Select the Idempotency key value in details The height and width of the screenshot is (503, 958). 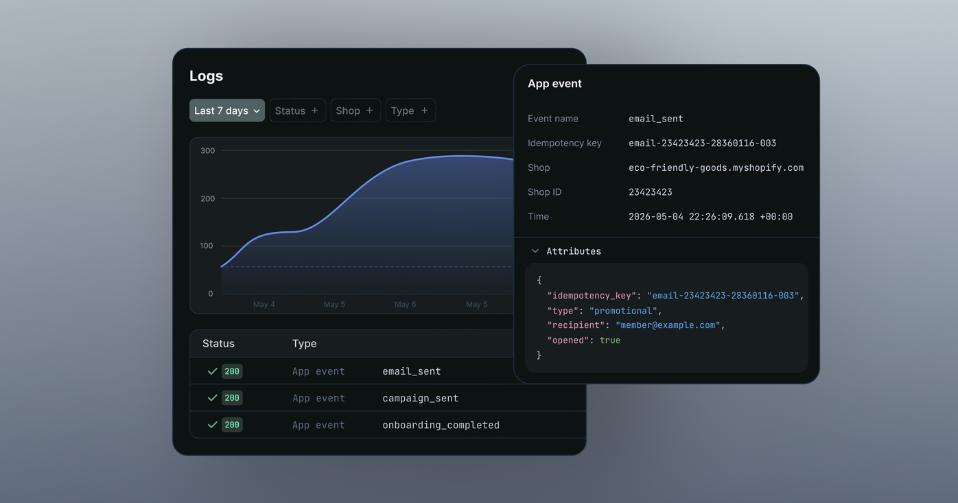tap(703, 143)
